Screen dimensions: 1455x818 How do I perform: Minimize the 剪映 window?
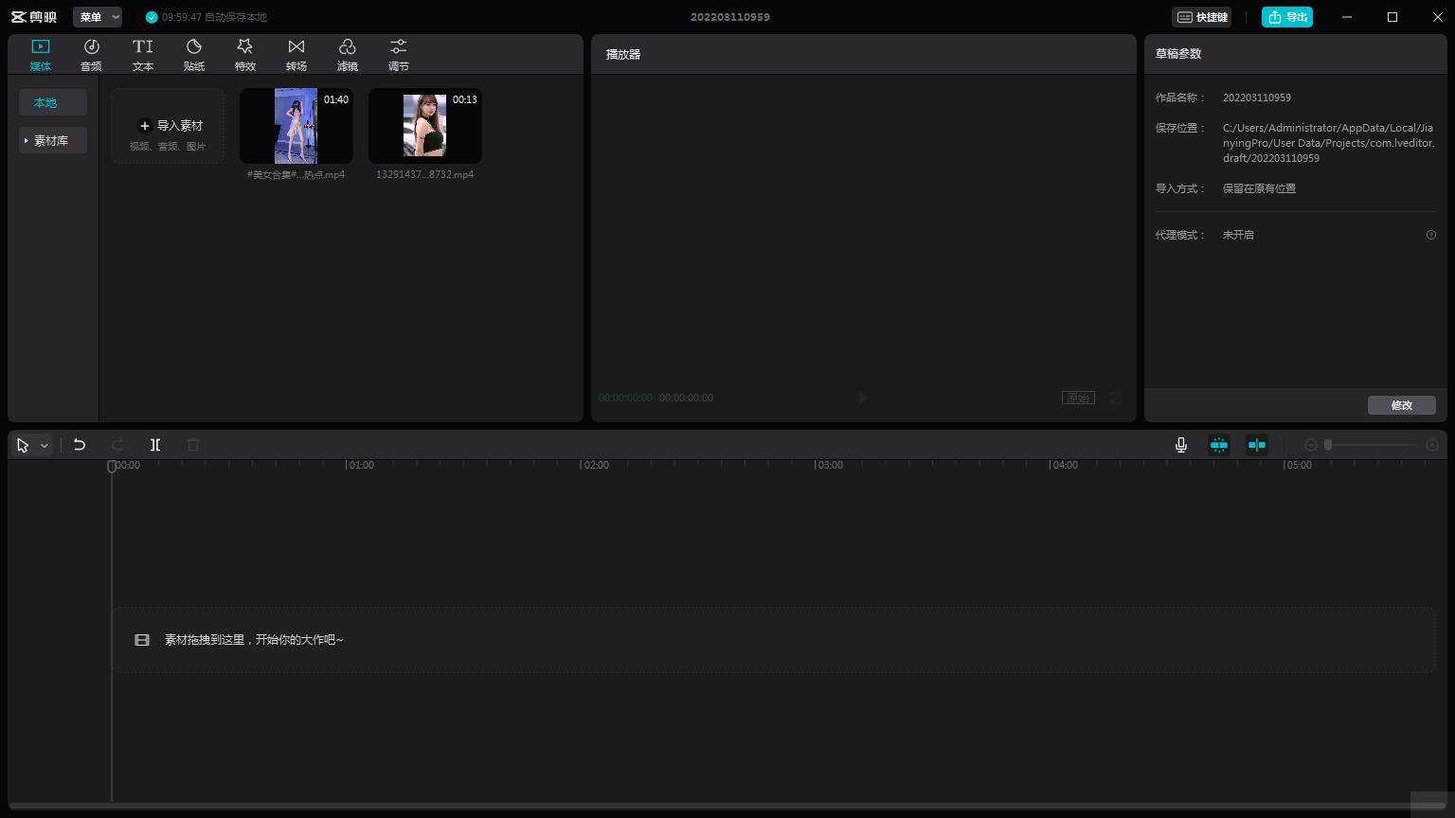(x=1347, y=17)
